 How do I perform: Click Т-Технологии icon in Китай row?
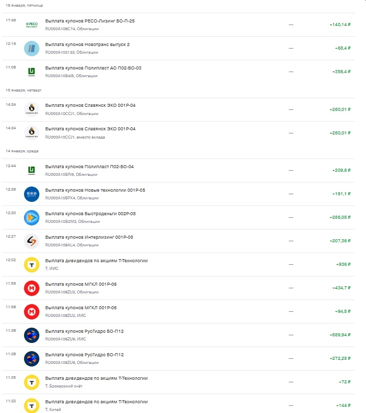(32, 406)
